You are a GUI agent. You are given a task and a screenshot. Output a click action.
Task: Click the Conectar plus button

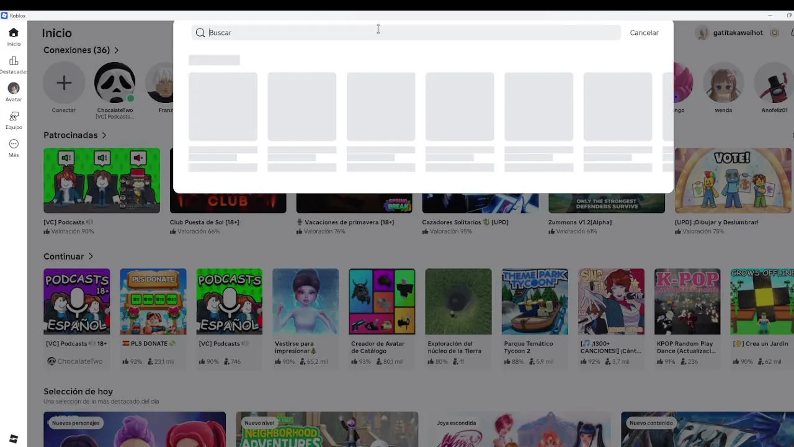64,83
